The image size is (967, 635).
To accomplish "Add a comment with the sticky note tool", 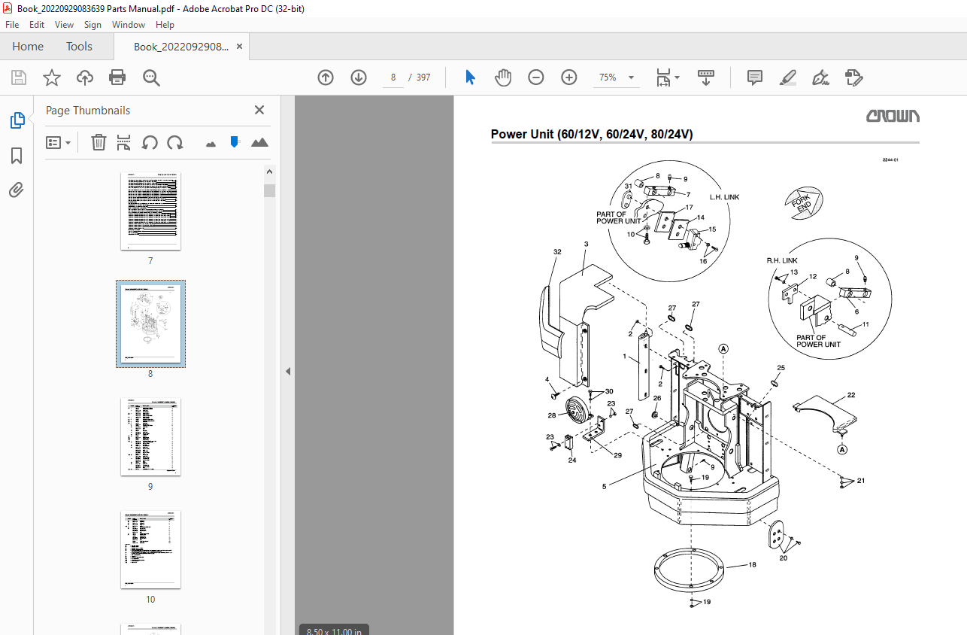I will pos(755,77).
